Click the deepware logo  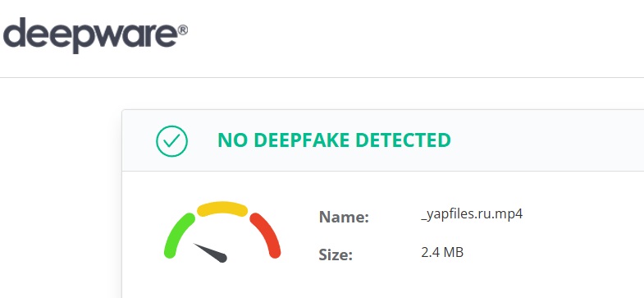coord(95,35)
